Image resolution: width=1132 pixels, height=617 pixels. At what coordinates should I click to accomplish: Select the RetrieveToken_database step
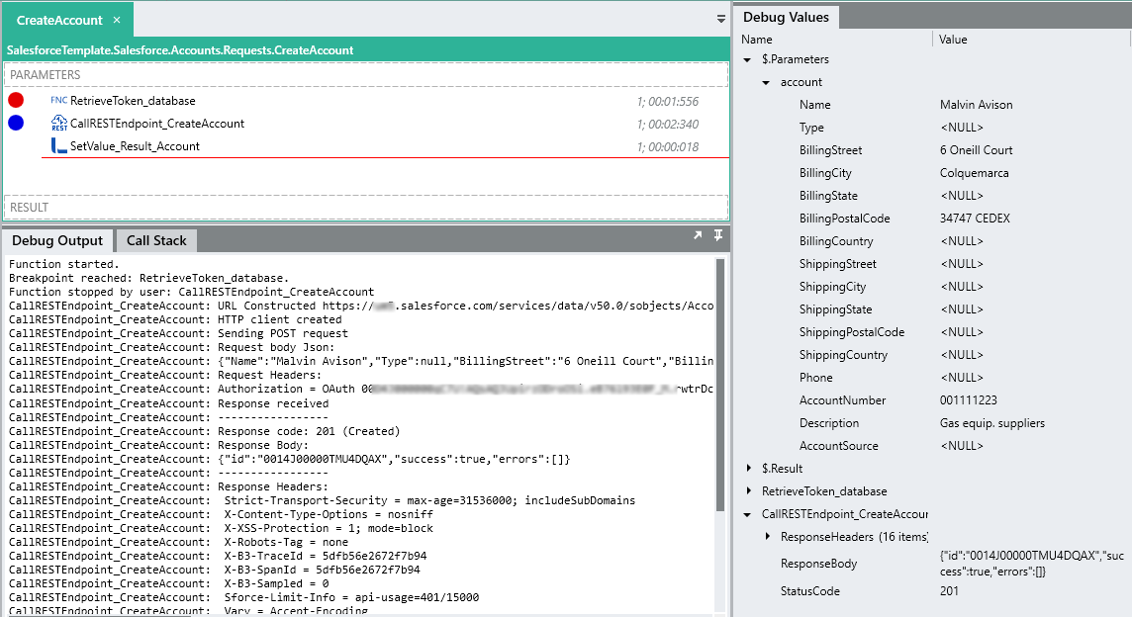133,101
